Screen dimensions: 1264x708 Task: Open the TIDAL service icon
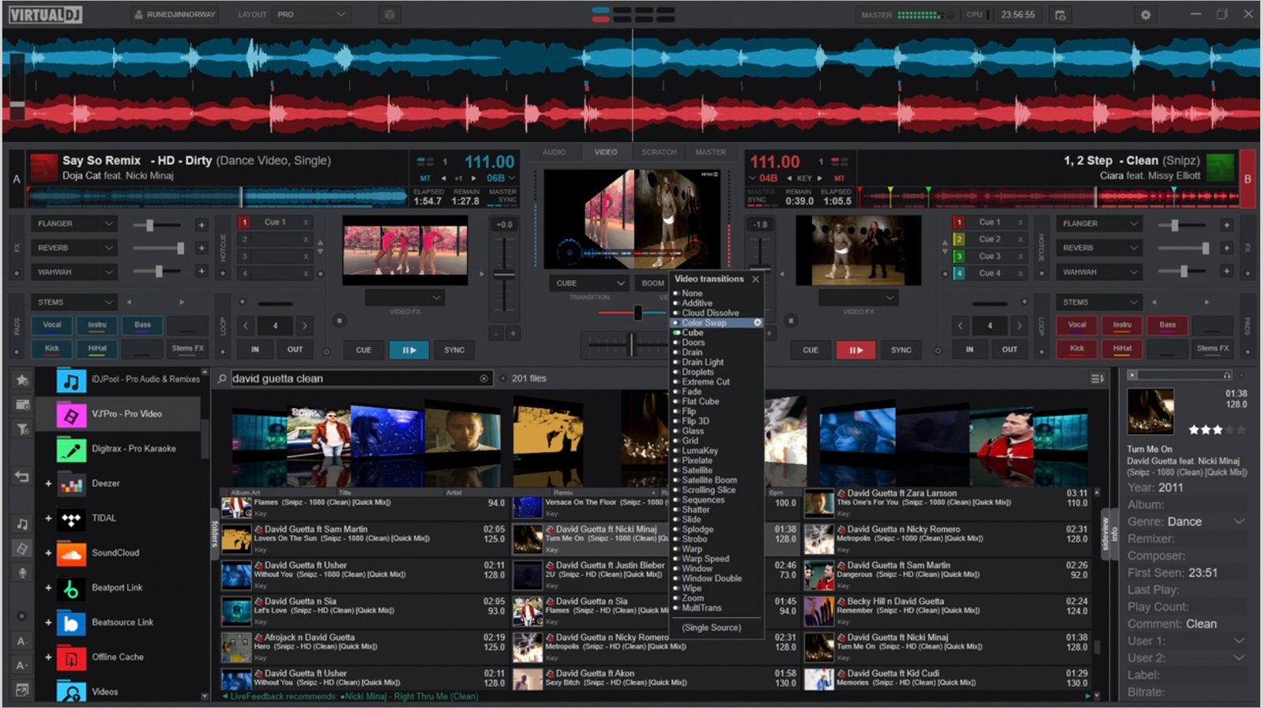coord(71,519)
